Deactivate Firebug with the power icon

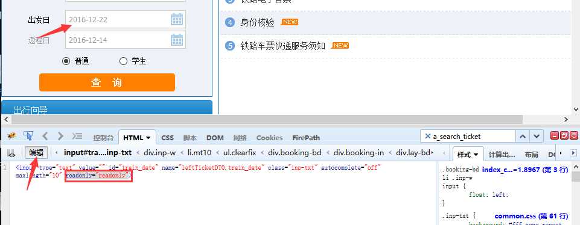pyautogui.click(x=574, y=136)
